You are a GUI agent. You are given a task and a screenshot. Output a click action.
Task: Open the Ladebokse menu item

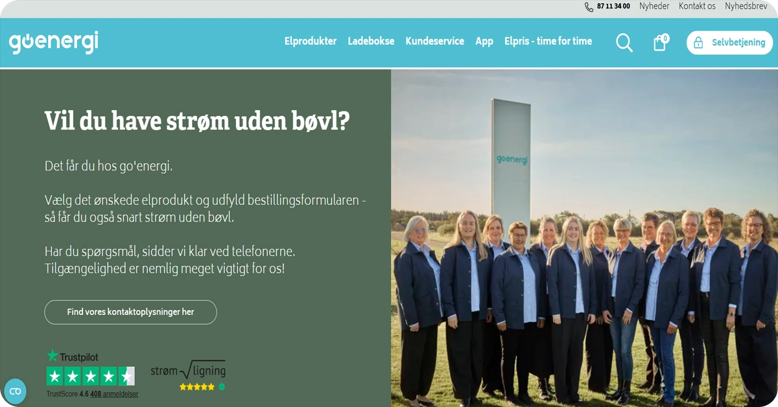click(371, 41)
